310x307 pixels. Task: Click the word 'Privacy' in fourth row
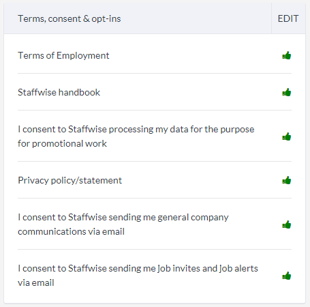[33, 180]
